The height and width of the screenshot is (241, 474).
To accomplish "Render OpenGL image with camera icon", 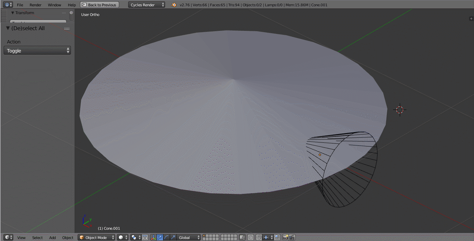I will [285, 237].
